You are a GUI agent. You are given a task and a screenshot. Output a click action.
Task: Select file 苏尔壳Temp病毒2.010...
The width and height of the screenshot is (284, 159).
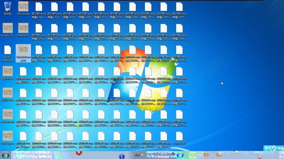tap(39, 140)
